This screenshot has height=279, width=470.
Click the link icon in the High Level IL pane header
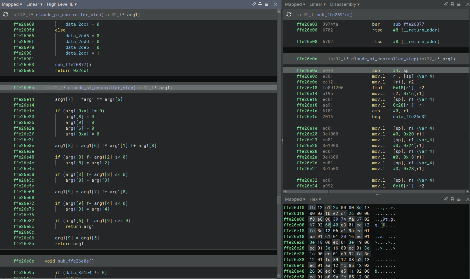click(x=253, y=4)
